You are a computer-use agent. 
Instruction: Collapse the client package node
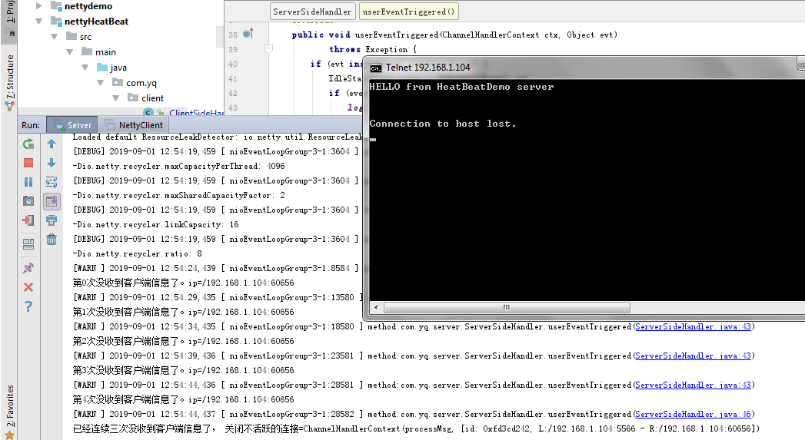pyautogui.click(x=116, y=98)
